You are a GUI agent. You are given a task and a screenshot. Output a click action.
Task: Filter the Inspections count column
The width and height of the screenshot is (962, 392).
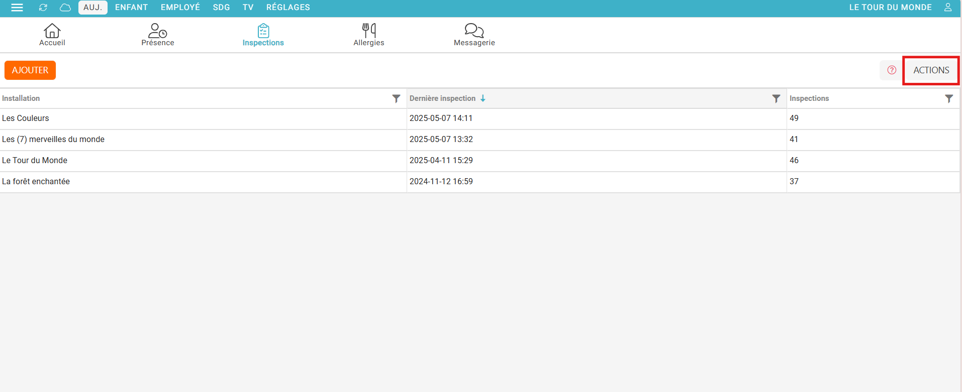[949, 98]
